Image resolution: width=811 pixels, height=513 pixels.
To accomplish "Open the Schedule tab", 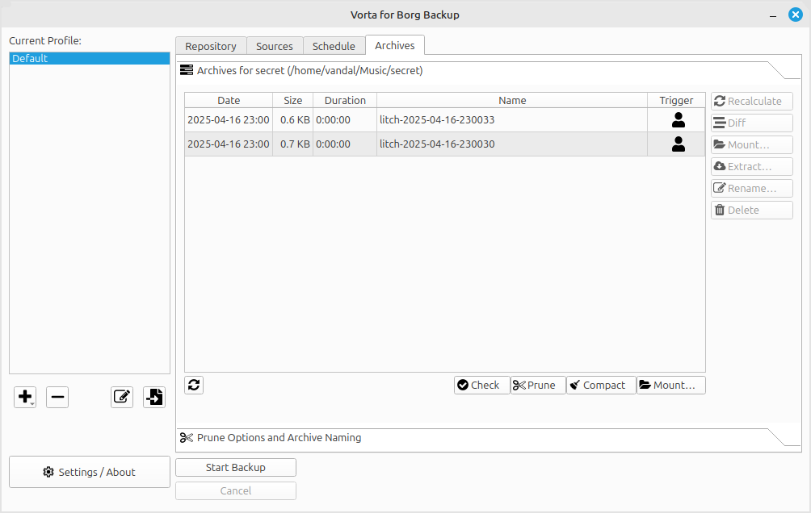I will [x=334, y=46].
